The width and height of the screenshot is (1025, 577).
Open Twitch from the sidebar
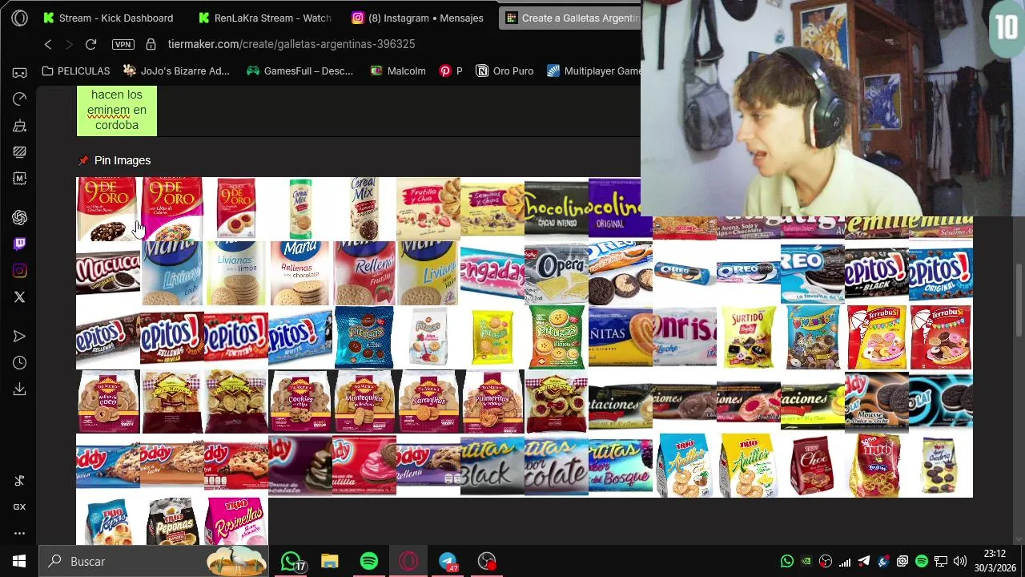(x=19, y=244)
